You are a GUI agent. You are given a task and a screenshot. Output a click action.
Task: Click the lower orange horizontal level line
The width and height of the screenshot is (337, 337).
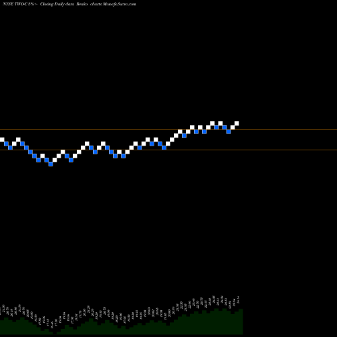click(x=168, y=150)
